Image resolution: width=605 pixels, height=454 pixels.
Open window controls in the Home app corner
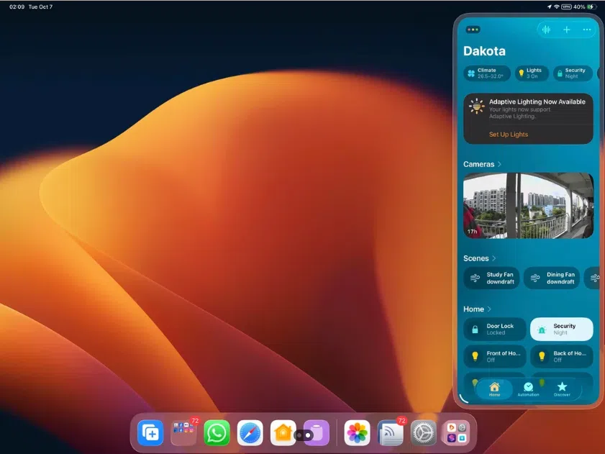pos(473,29)
